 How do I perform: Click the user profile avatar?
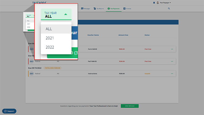coord(158,2)
